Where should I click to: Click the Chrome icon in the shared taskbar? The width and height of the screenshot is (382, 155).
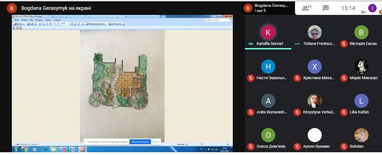[x=25, y=149]
